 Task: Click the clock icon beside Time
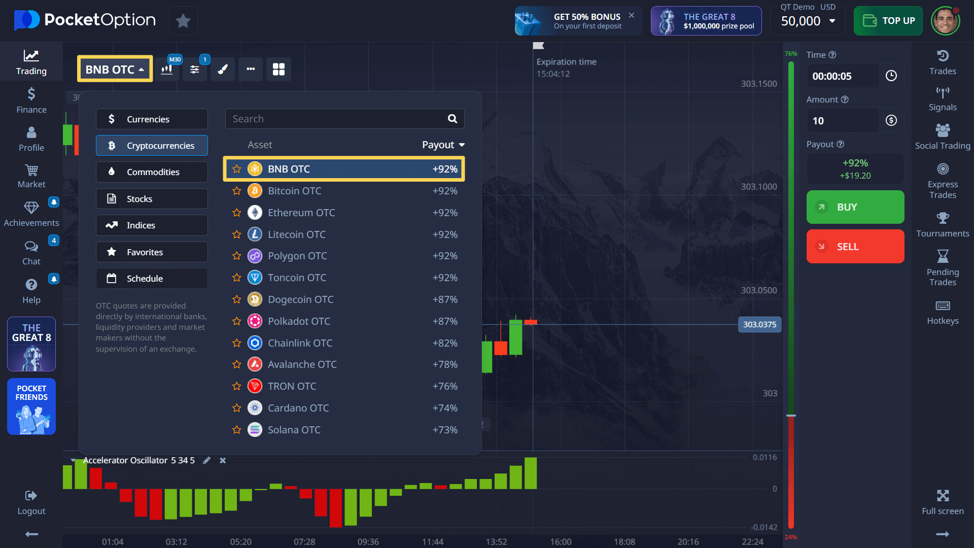pyautogui.click(x=891, y=76)
